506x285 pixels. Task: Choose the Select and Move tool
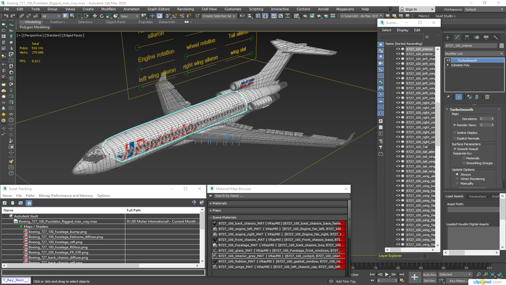click(x=95, y=16)
